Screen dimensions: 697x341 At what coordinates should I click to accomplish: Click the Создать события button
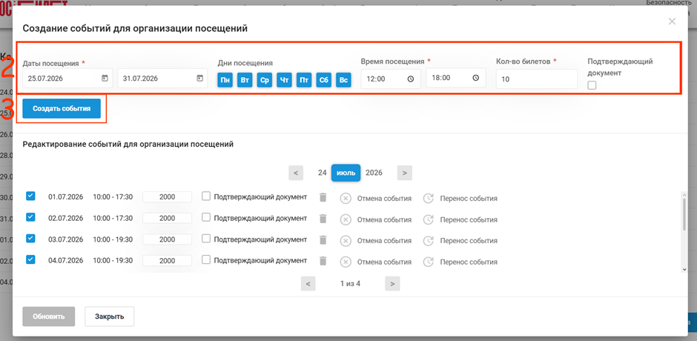[62, 108]
